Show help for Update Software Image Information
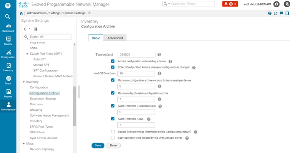 click(195, 132)
